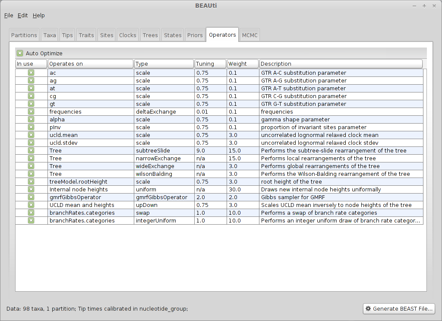The image size is (442, 321).
Task: Switch to the Clocks tab
Action: click(x=128, y=35)
